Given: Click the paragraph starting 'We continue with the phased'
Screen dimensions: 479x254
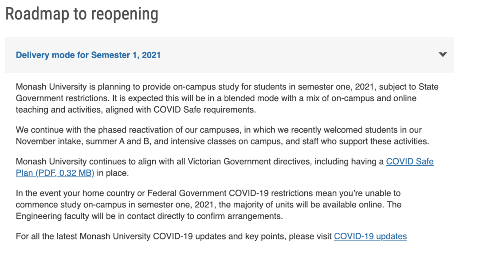Looking at the screenshot, I should (x=222, y=136).
